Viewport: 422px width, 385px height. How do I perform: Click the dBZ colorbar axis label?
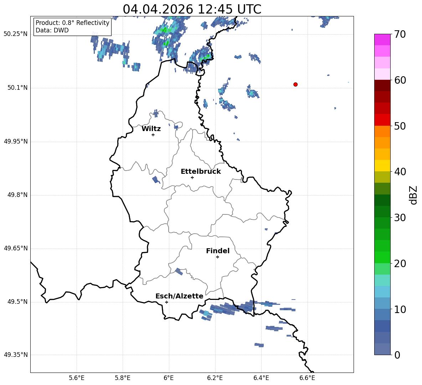pos(414,195)
